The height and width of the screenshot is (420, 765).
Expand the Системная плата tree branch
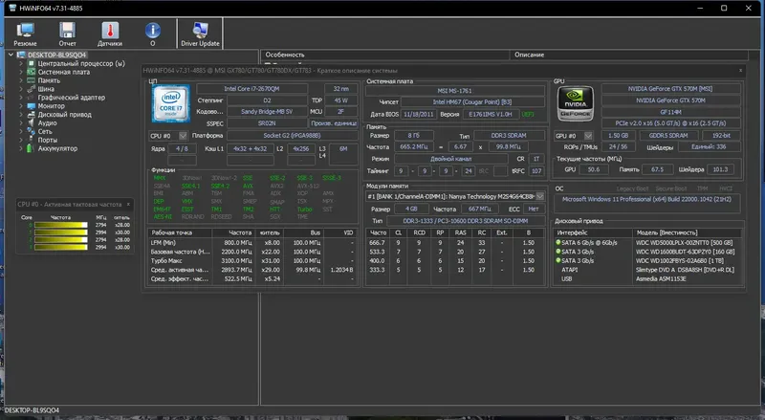tap(21, 72)
